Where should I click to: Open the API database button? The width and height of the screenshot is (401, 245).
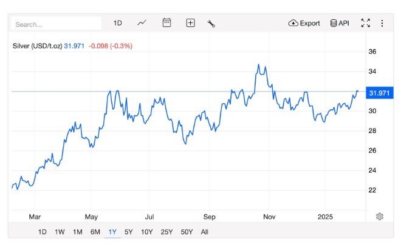coord(340,23)
